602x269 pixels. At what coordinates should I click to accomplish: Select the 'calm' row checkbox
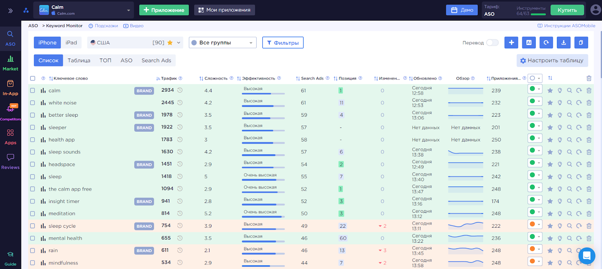33,90
